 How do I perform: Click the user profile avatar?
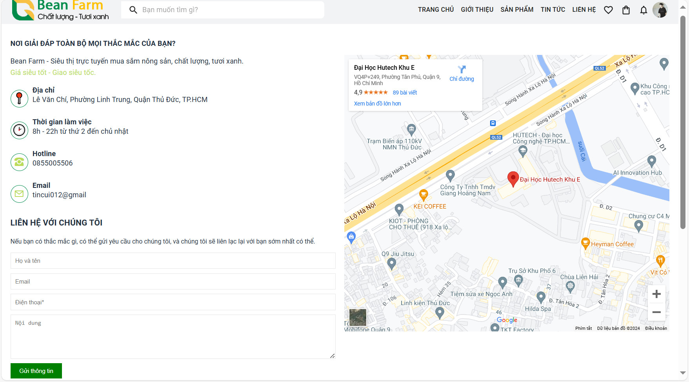(660, 10)
